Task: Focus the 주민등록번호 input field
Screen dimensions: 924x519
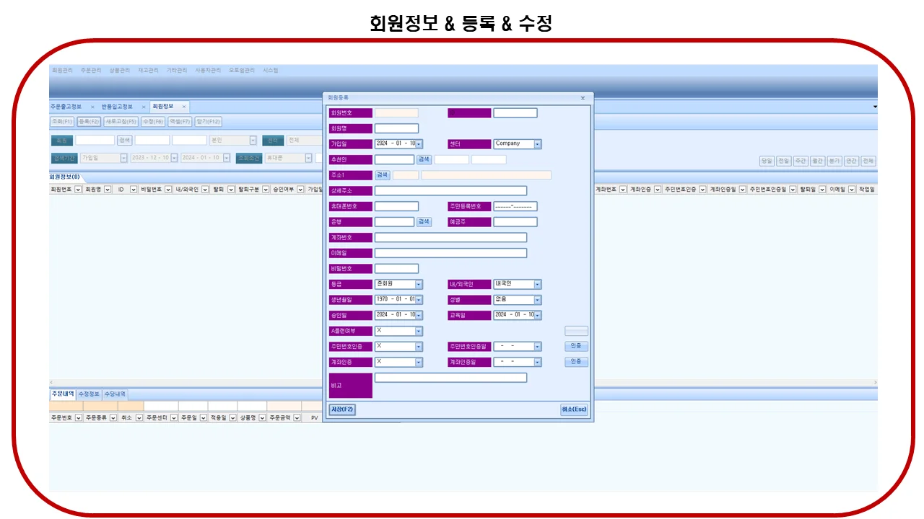Action: click(515, 207)
